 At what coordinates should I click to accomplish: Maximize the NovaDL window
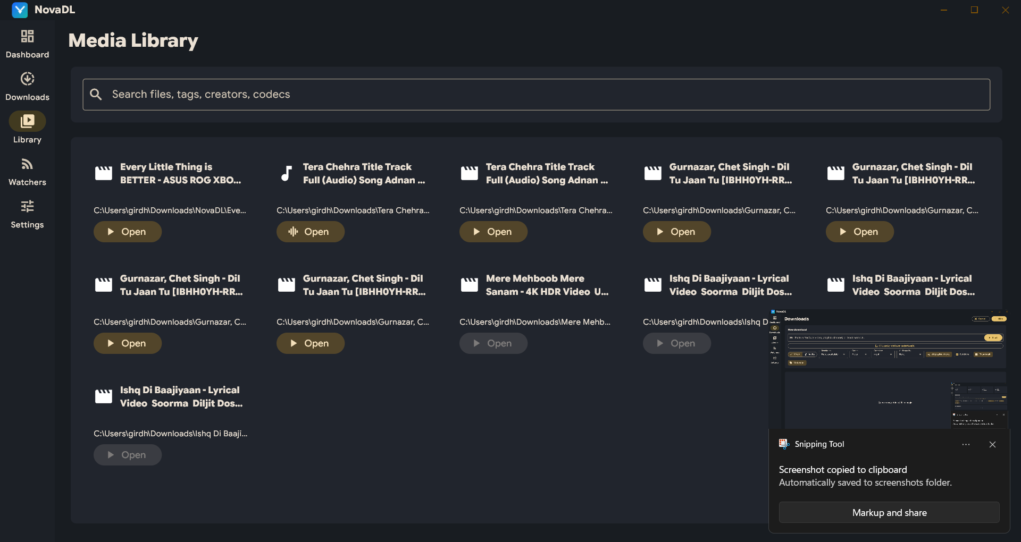pos(974,10)
